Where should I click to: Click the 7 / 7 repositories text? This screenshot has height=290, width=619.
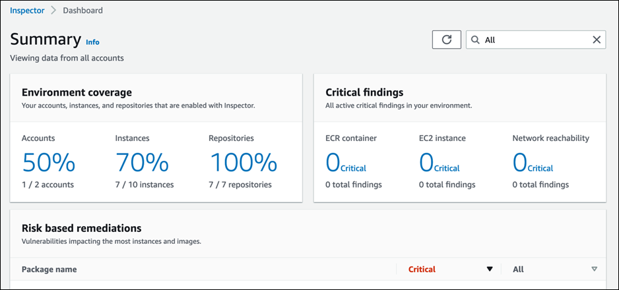(240, 185)
